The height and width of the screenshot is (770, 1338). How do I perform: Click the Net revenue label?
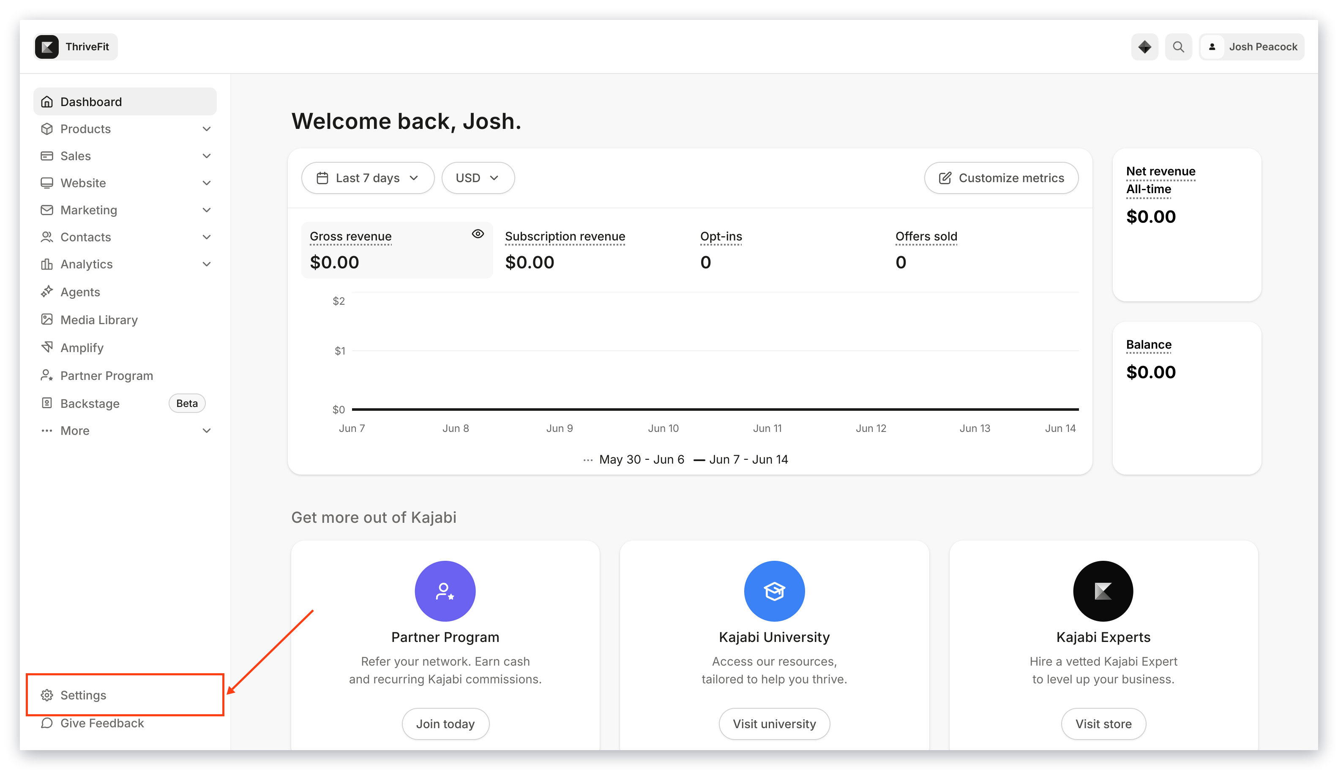coord(1161,171)
